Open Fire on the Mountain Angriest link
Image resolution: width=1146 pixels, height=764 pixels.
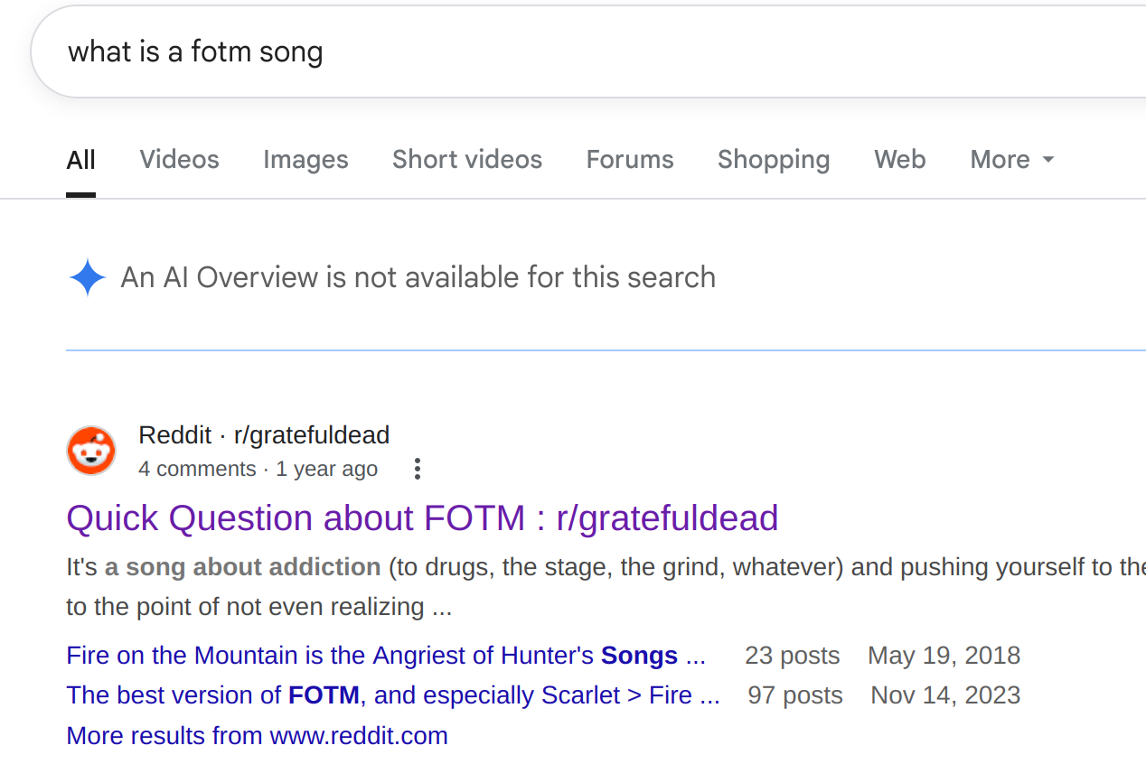[x=385, y=656]
